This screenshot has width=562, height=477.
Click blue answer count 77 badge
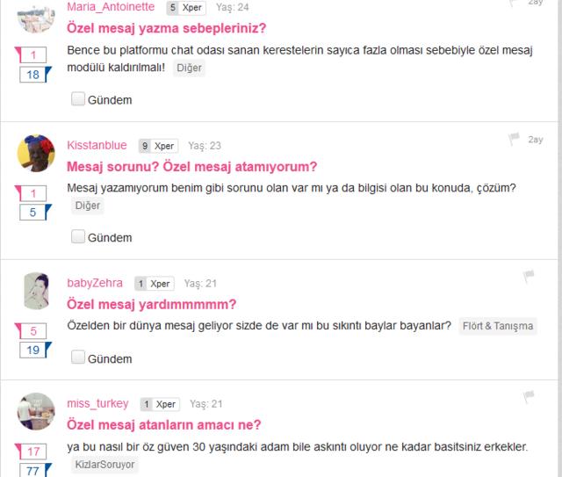tap(33, 471)
